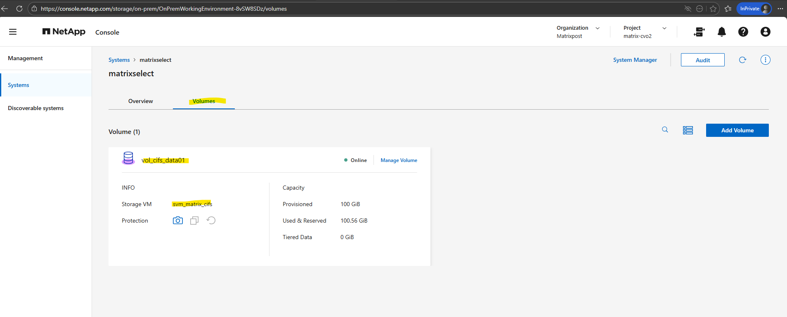Click the restore protection icon
The width and height of the screenshot is (787, 317).
(x=211, y=221)
